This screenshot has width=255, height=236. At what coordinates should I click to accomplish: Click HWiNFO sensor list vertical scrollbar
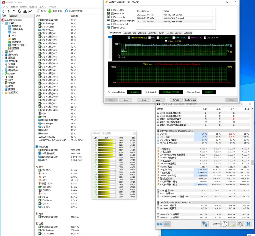(252, 163)
